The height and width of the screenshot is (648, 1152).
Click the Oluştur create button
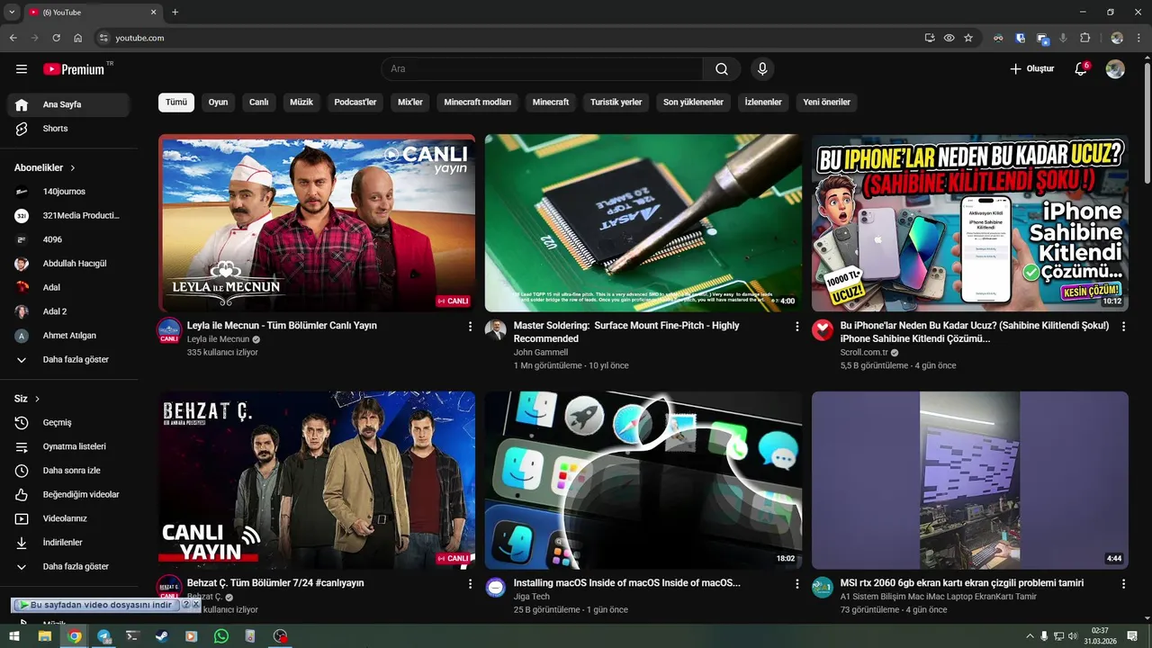1031,69
